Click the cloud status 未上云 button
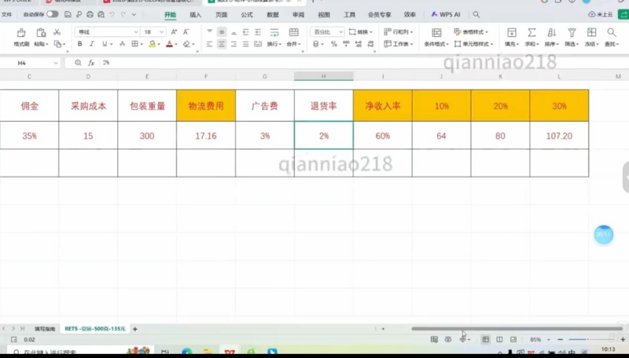The height and width of the screenshot is (358, 629). [601, 14]
